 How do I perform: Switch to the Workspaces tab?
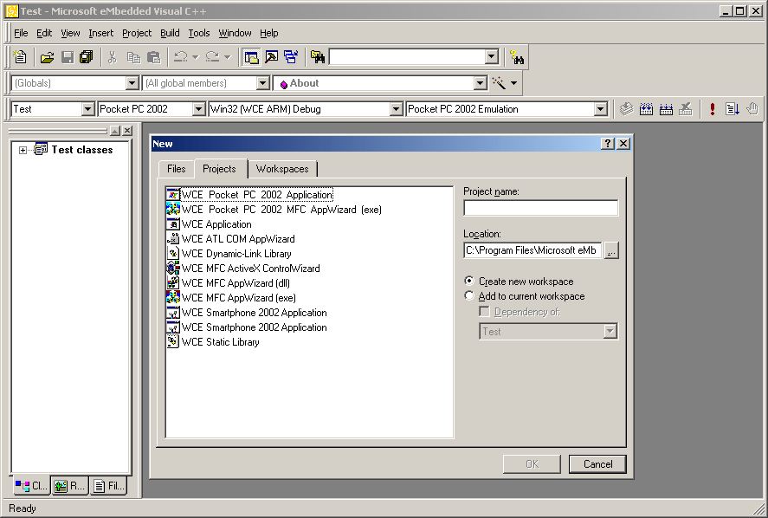click(282, 169)
